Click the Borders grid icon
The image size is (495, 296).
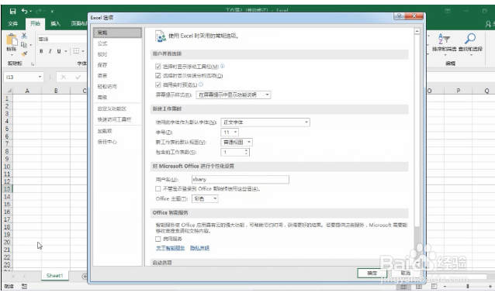(76, 50)
